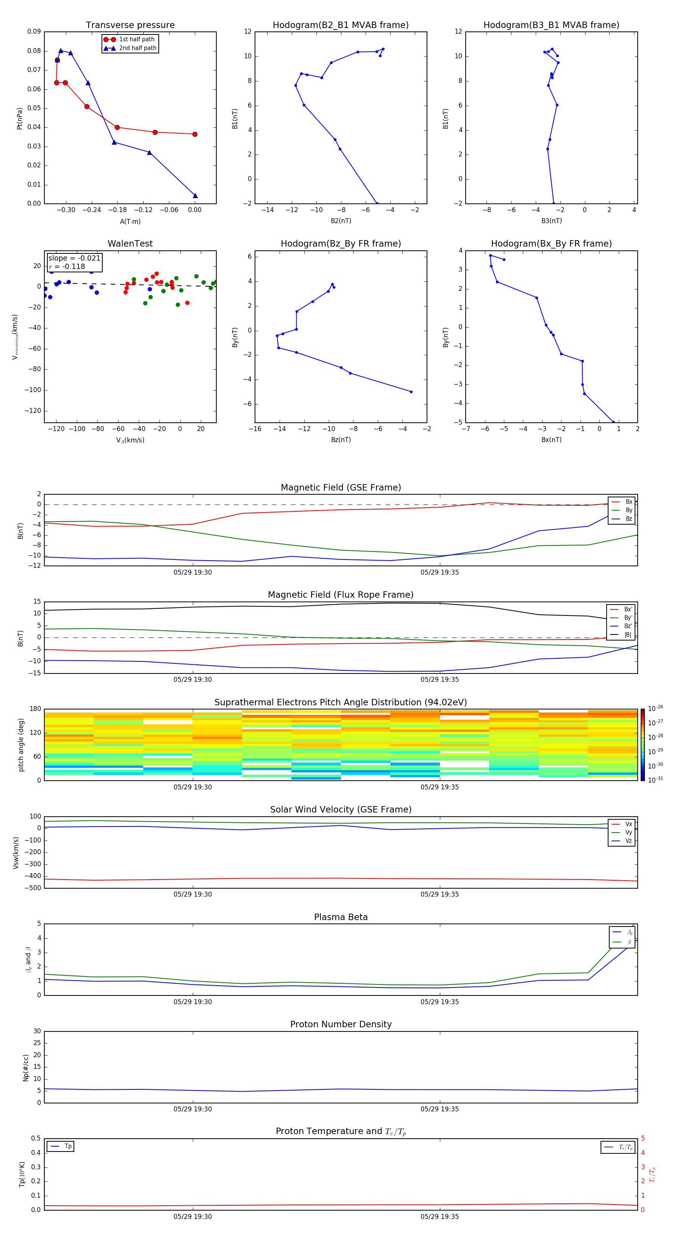
Task: Click the 'Np(#/cc)' axis label
Action: pos(26,1067)
